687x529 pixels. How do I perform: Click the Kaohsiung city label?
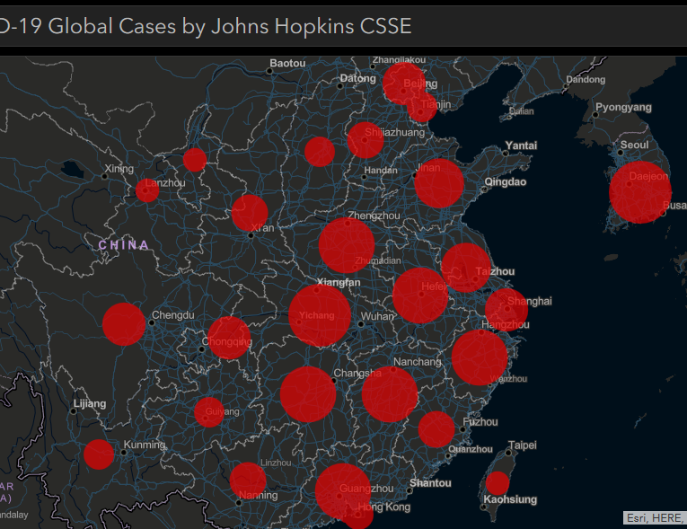(x=510, y=499)
